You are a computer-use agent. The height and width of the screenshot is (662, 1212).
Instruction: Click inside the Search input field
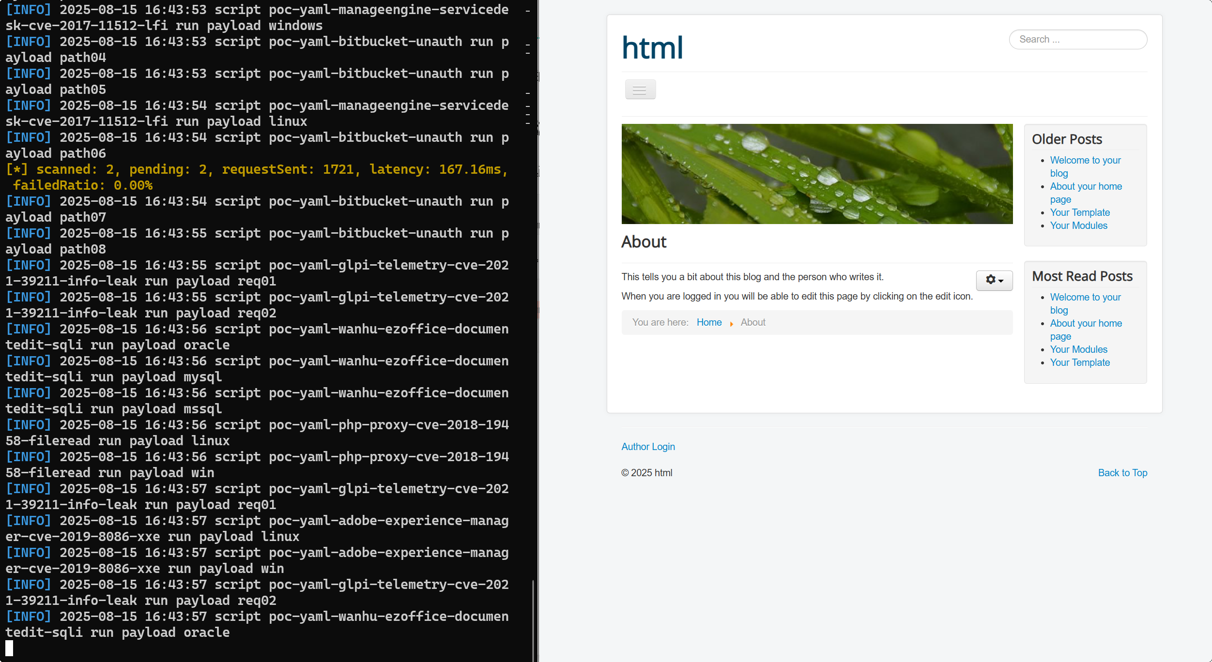pos(1077,40)
